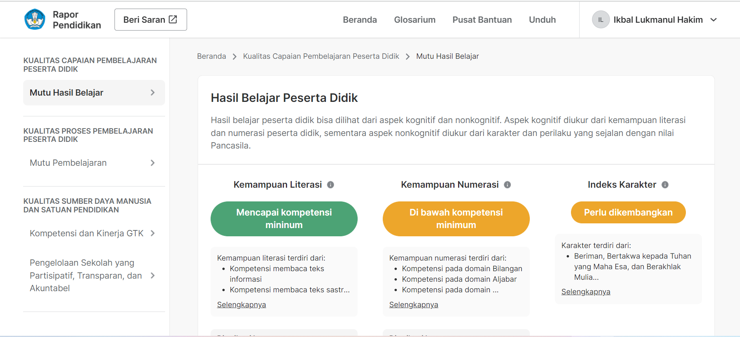Click info icon next to Indeks Karakter

[x=665, y=185]
